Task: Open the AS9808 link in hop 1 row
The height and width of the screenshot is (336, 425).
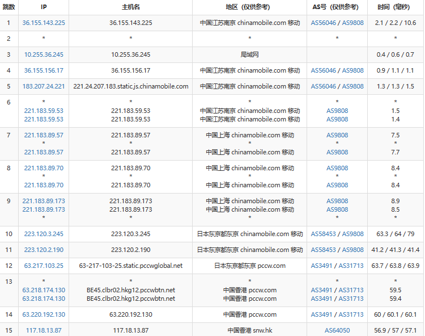Action: click(x=352, y=23)
